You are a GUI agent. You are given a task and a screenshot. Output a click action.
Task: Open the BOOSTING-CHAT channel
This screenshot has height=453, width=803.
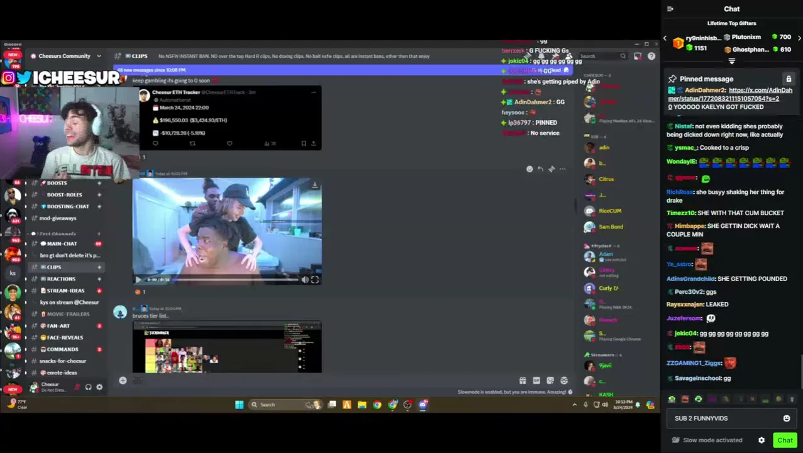tap(68, 206)
